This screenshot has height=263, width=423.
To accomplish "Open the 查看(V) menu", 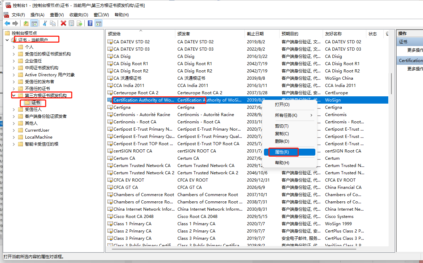I will [x=57, y=15].
